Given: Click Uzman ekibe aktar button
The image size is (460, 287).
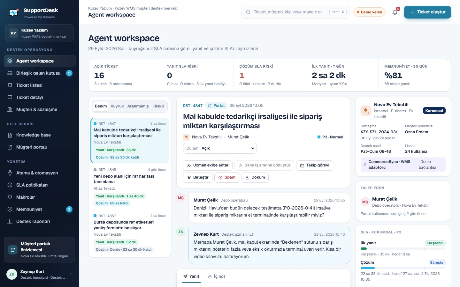Looking at the screenshot, I should [x=208, y=165].
